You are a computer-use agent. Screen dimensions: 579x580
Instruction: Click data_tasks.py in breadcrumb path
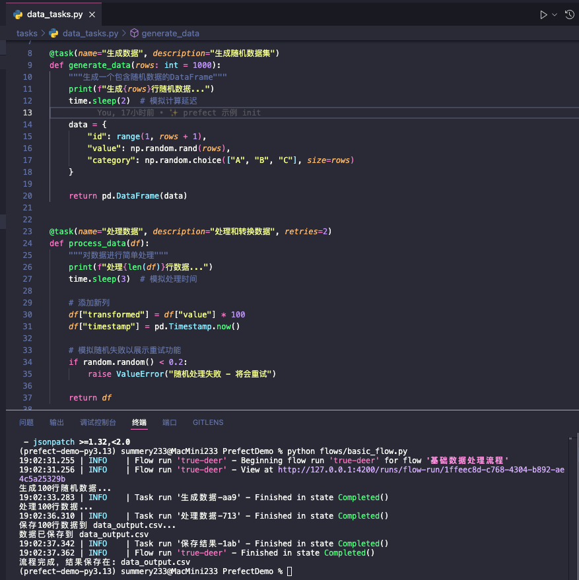90,33
